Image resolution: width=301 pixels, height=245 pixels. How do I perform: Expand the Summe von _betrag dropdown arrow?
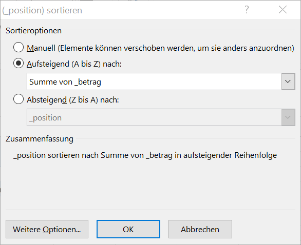(288, 81)
